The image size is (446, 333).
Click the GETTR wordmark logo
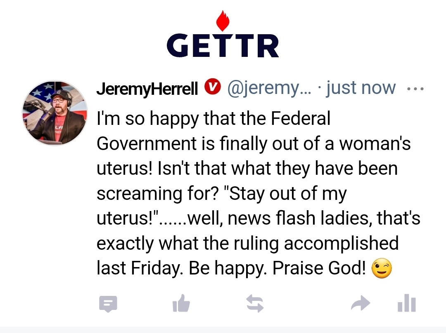[x=223, y=45]
